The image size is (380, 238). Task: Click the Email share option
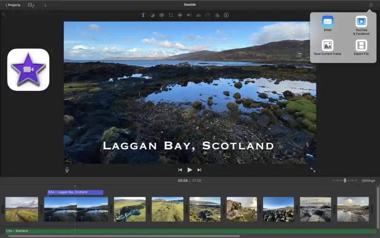click(327, 23)
